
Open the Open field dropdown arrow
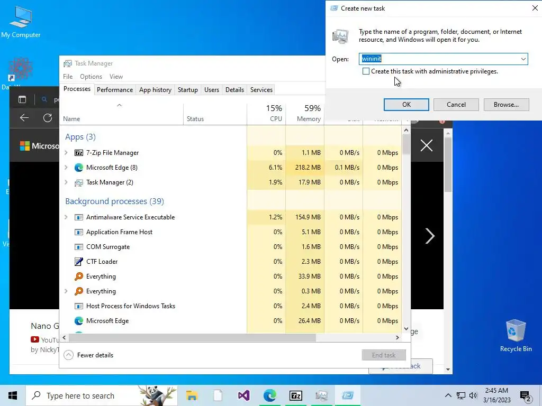[x=523, y=59]
